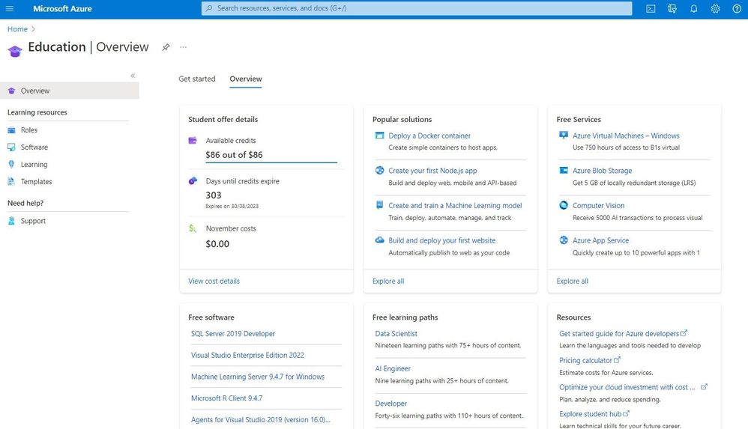Screen dimensions: 748x429
Task: Open Create your first Node.js app
Action: [432, 171]
